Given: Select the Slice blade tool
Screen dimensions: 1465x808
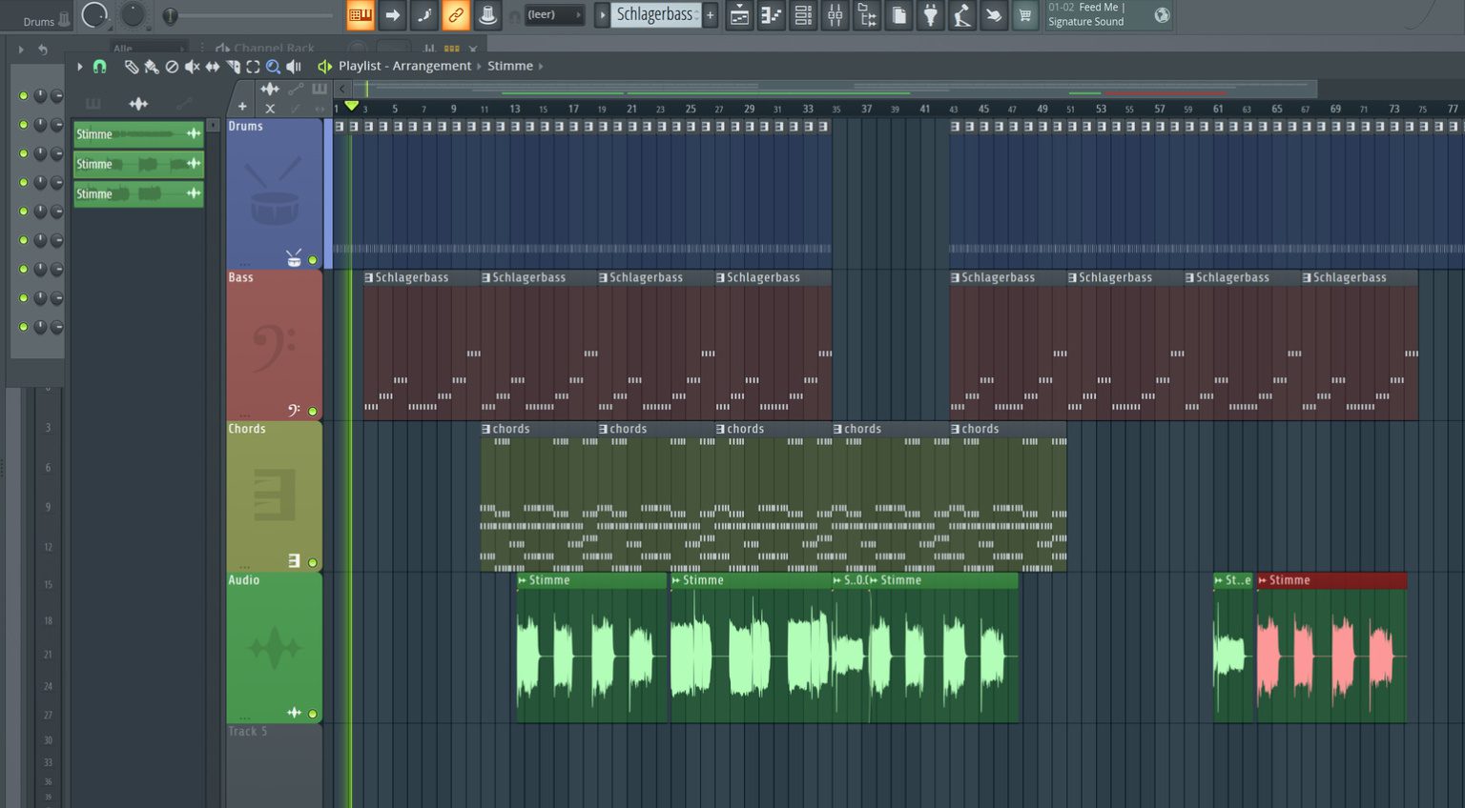Looking at the screenshot, I should (x=233, y=67).
